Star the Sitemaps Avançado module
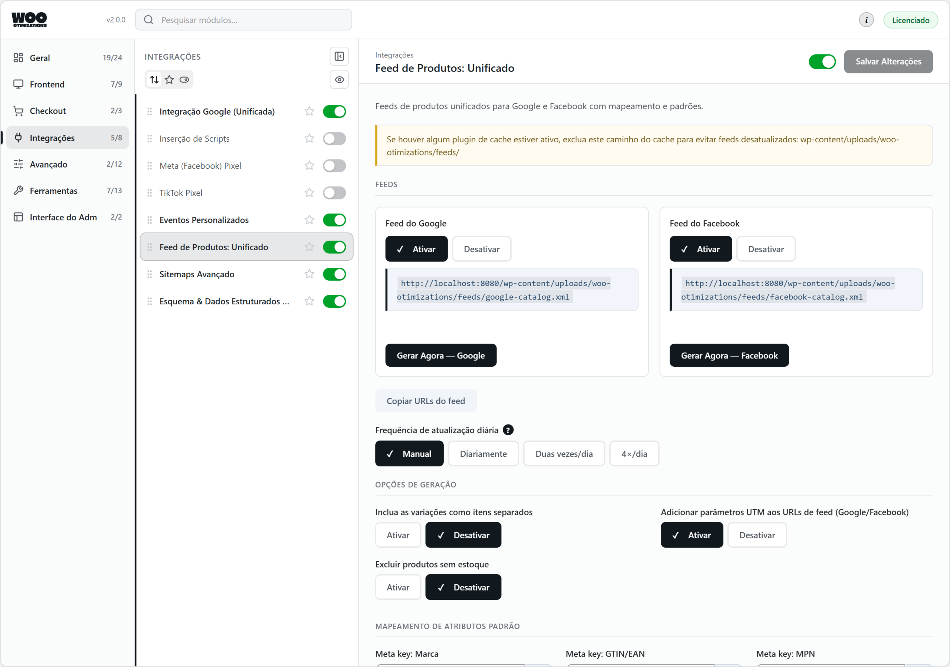Screen dimensions: 950x667 click(309, 274)
